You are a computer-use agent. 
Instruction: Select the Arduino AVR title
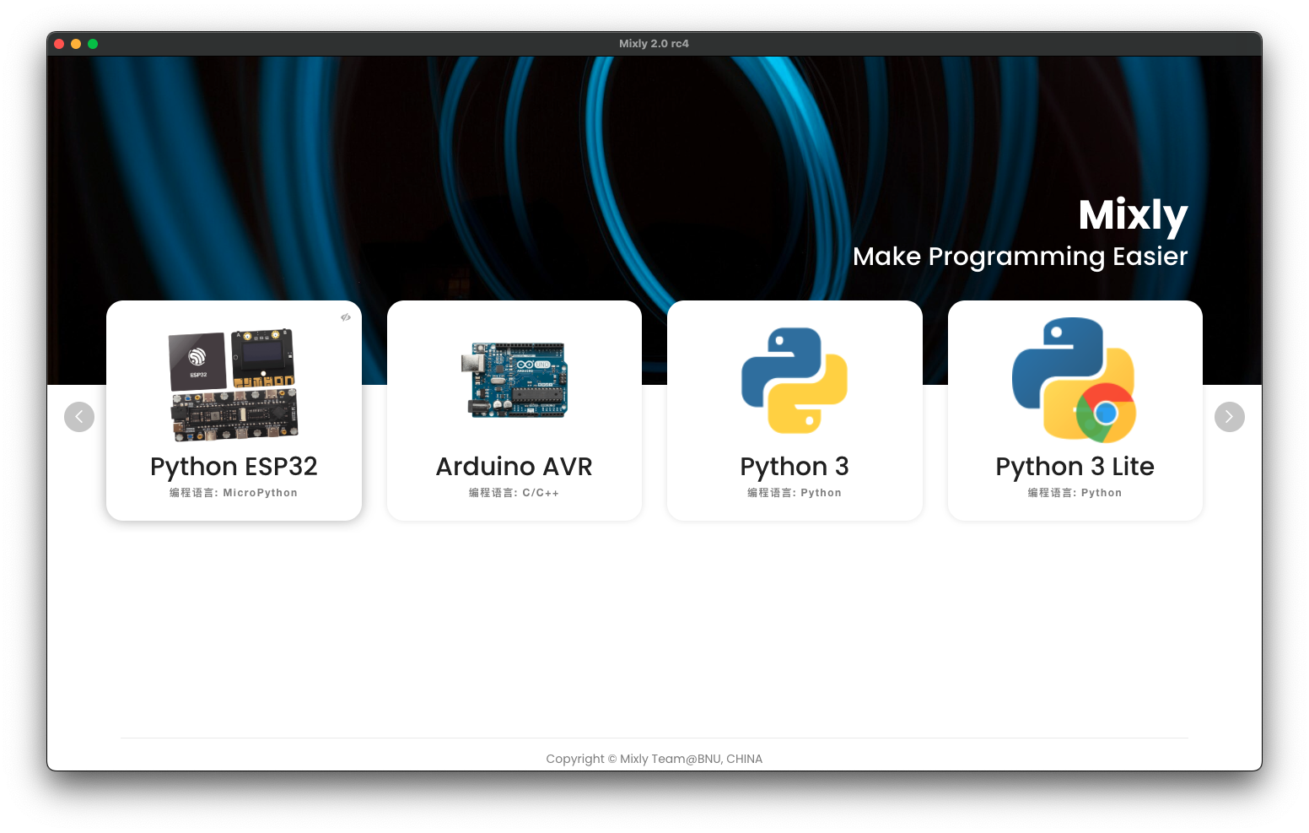[514, 467]
